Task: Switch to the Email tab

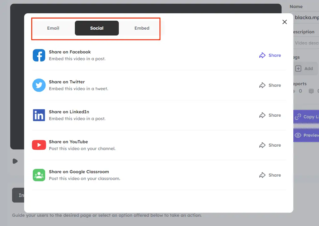Action: click(53, 28)
